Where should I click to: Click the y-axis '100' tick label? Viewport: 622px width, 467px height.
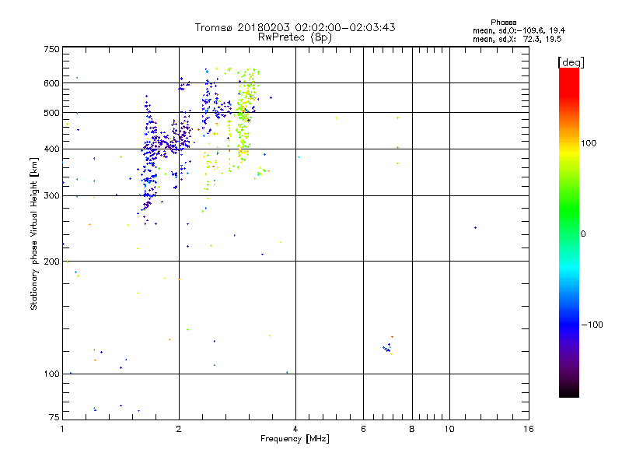[51, 374]
